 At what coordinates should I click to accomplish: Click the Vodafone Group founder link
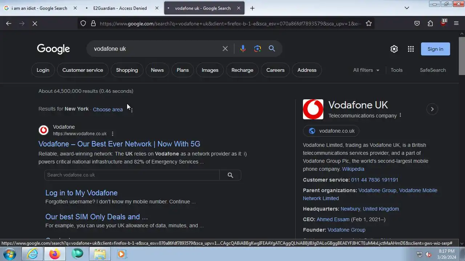(346, 230)
